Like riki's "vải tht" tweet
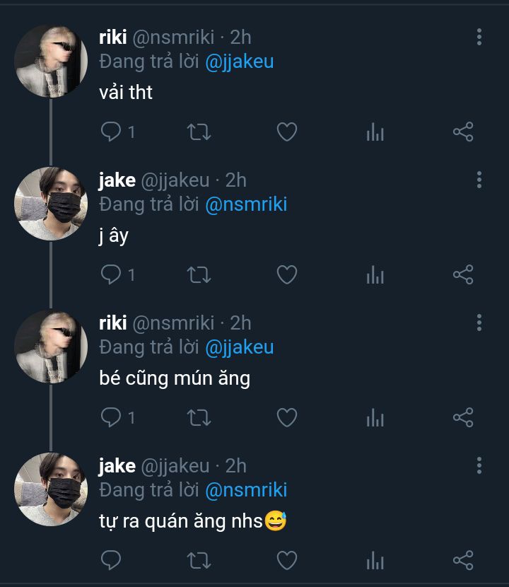This screenshot has width=509, height=587. click(x=286, y=132)
